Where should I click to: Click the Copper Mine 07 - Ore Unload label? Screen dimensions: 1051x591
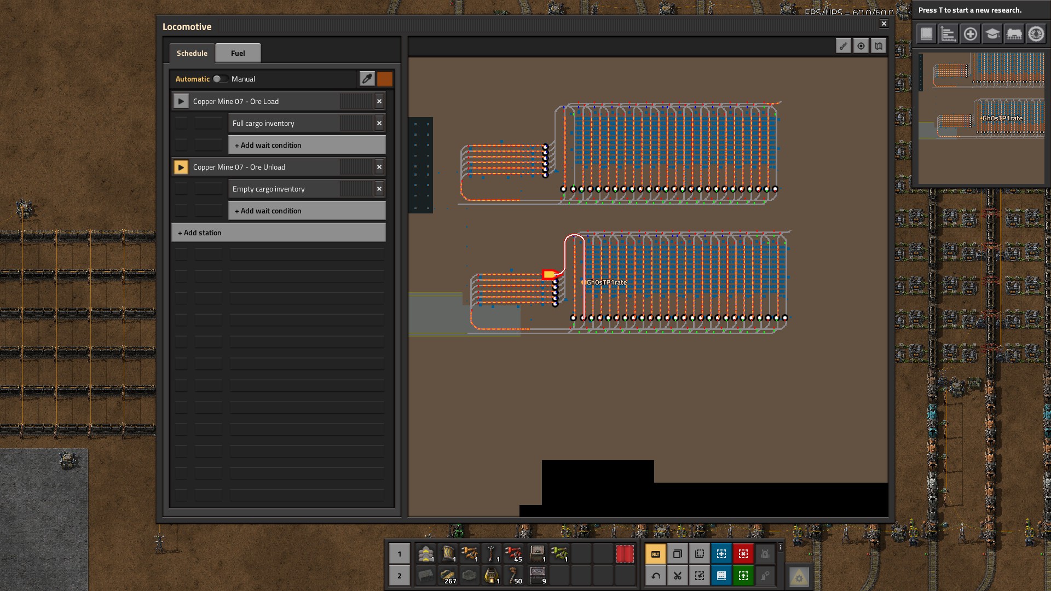[x=239, y=167]
